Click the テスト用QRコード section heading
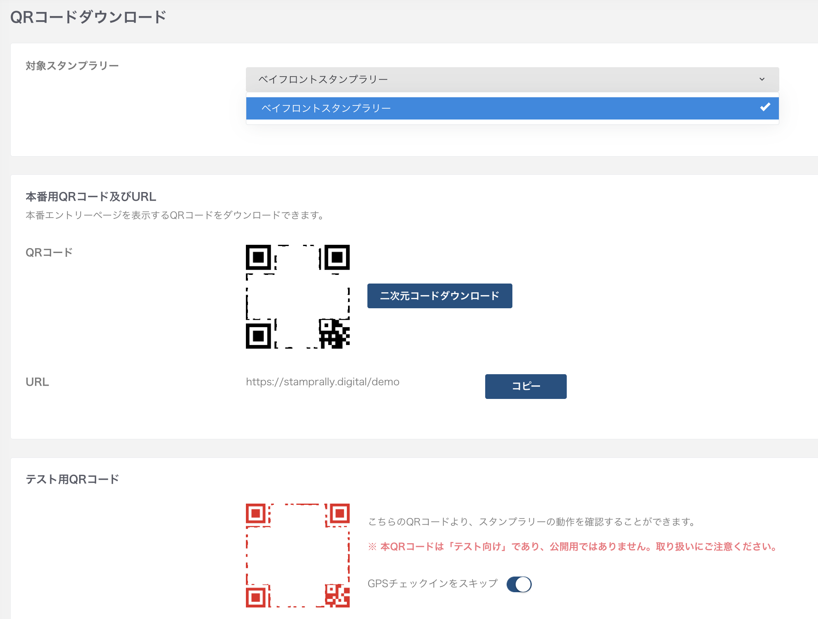The height and width of the screenshot is (619, 818). [x=72, y=479]
